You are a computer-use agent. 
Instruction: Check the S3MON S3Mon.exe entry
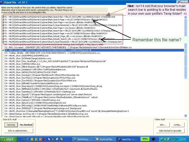[x=3, y=64]
